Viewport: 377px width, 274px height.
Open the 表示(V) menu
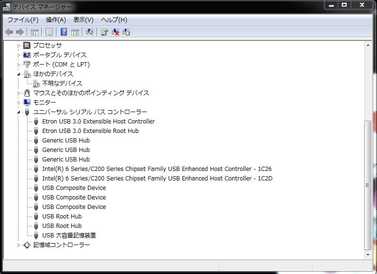tap(83, 20)
